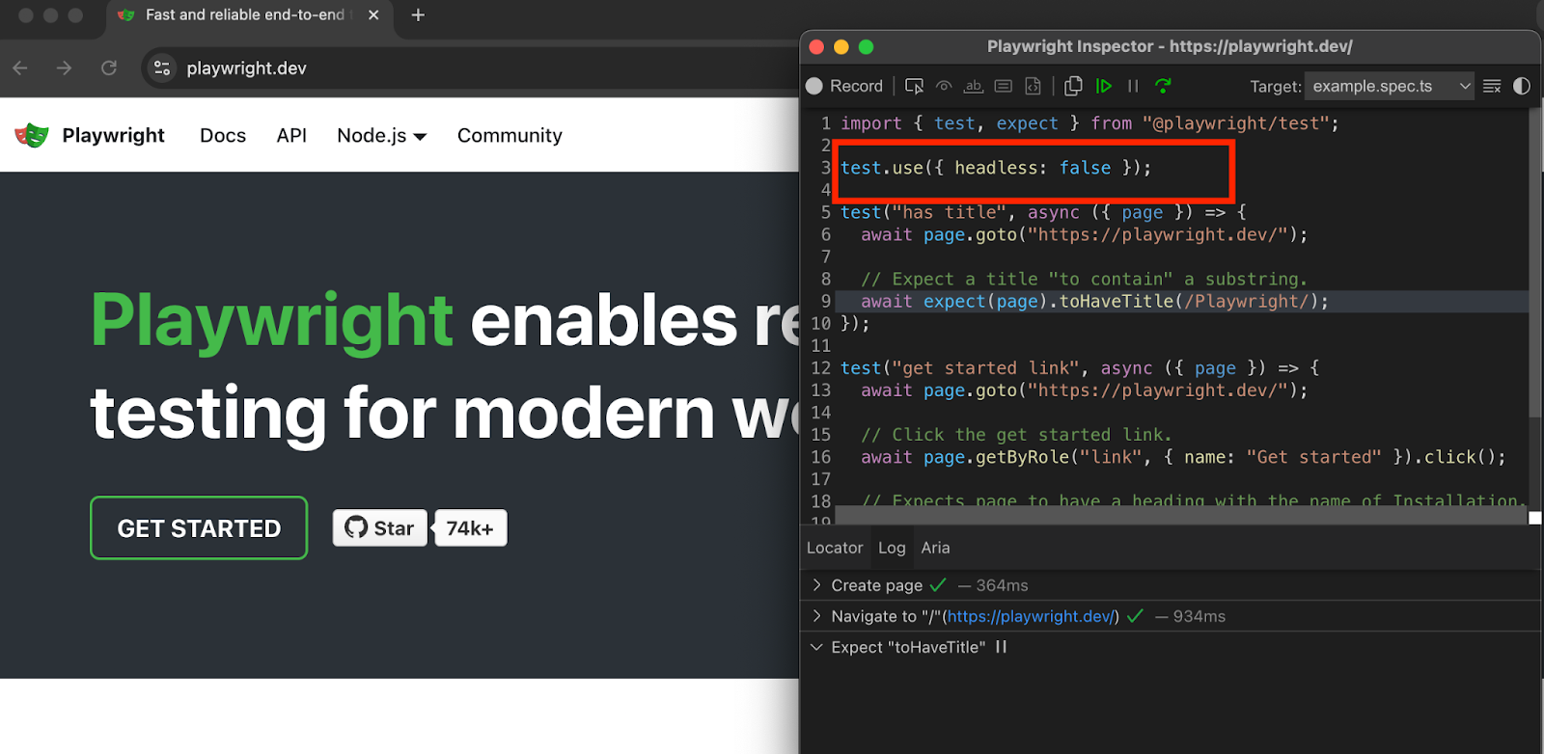Screen dimensions: 1544x754
Task: Open the https://playwright.dev/ link in log
Action: coord(1031,616)
